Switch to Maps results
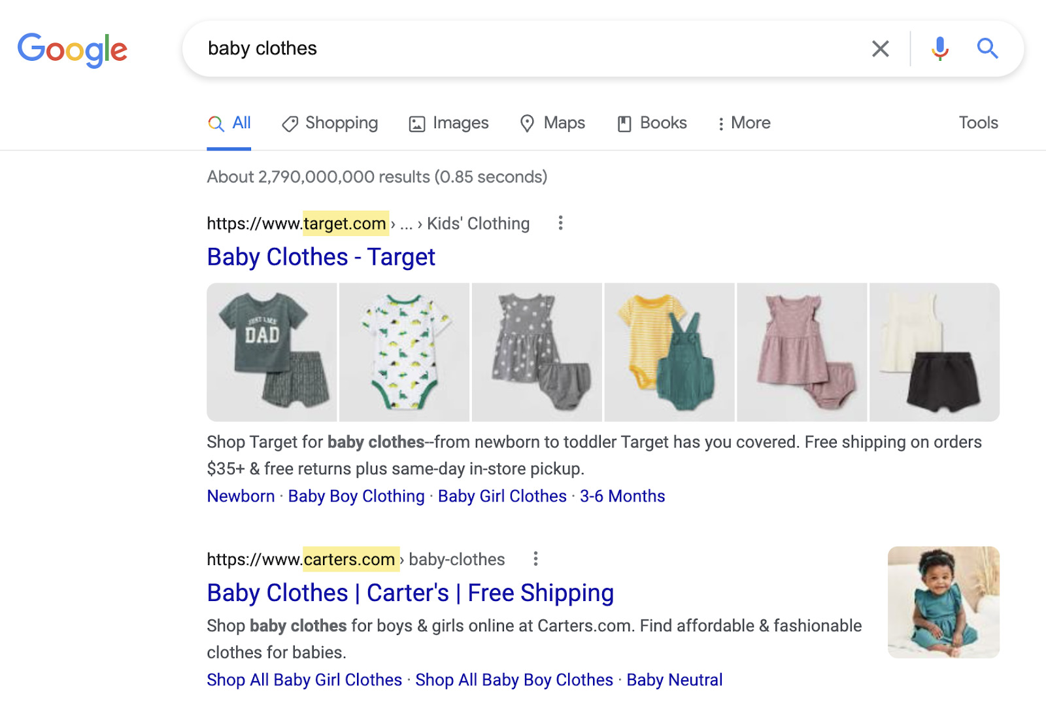The image size is (1046, 707). [552, 123]
